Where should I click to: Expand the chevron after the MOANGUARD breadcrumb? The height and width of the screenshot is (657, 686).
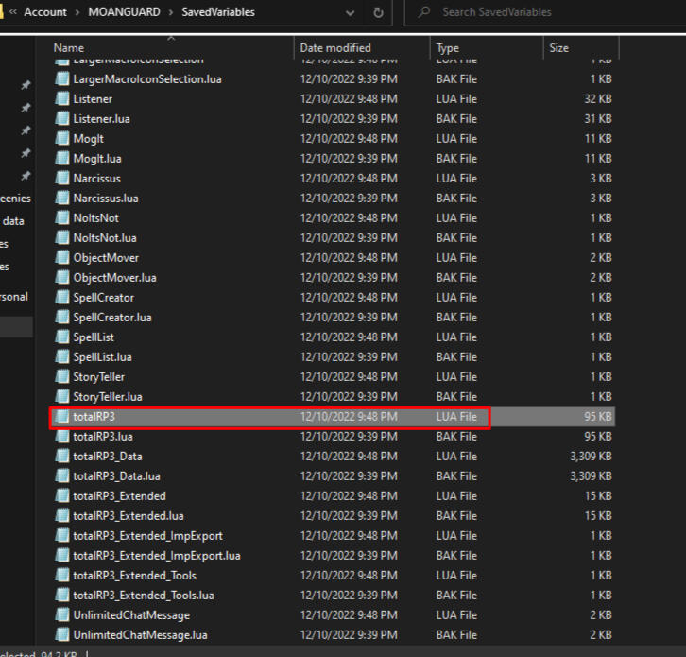coord(171,12)
